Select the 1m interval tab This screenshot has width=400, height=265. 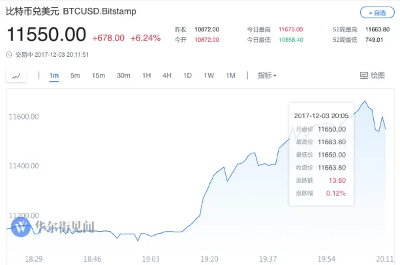click(x=54, y=76)
